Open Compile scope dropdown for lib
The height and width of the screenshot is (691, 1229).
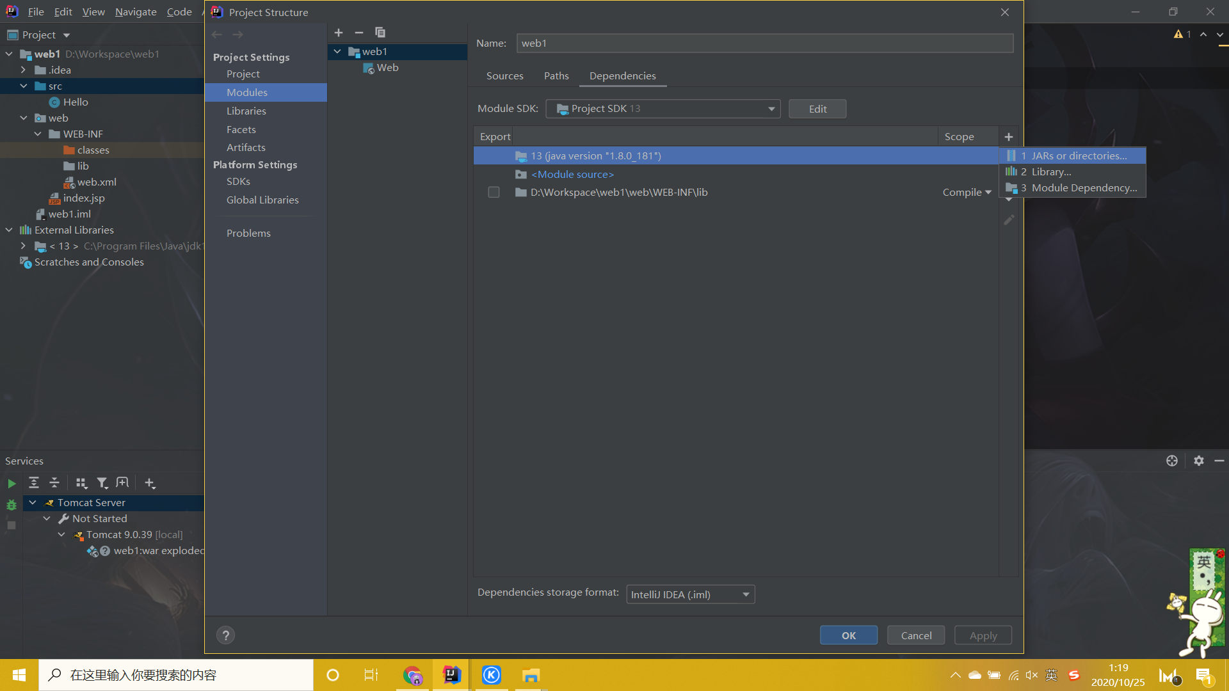tap(967, 193)
